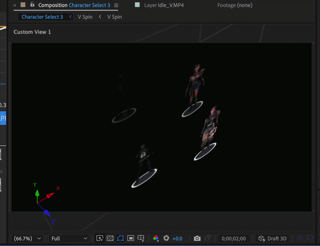
Task: Toggle the Region of Interest button
Action: tap(131, 238)
